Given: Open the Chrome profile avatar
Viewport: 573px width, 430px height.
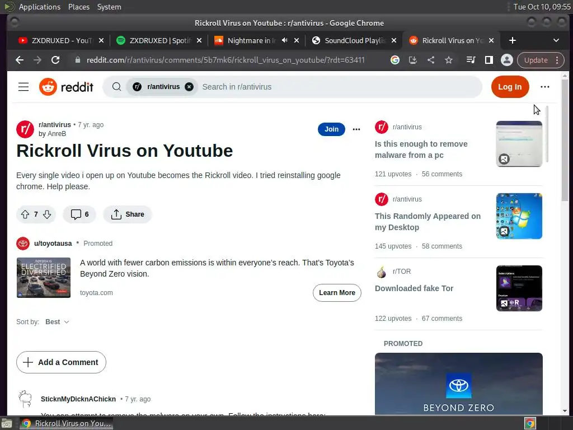Looking at the screenshot, I should 507,60.
